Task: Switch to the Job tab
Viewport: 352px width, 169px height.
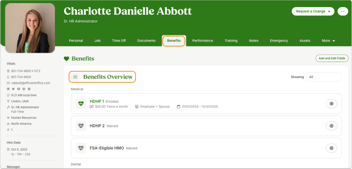Action: click(x=98, y=41)
